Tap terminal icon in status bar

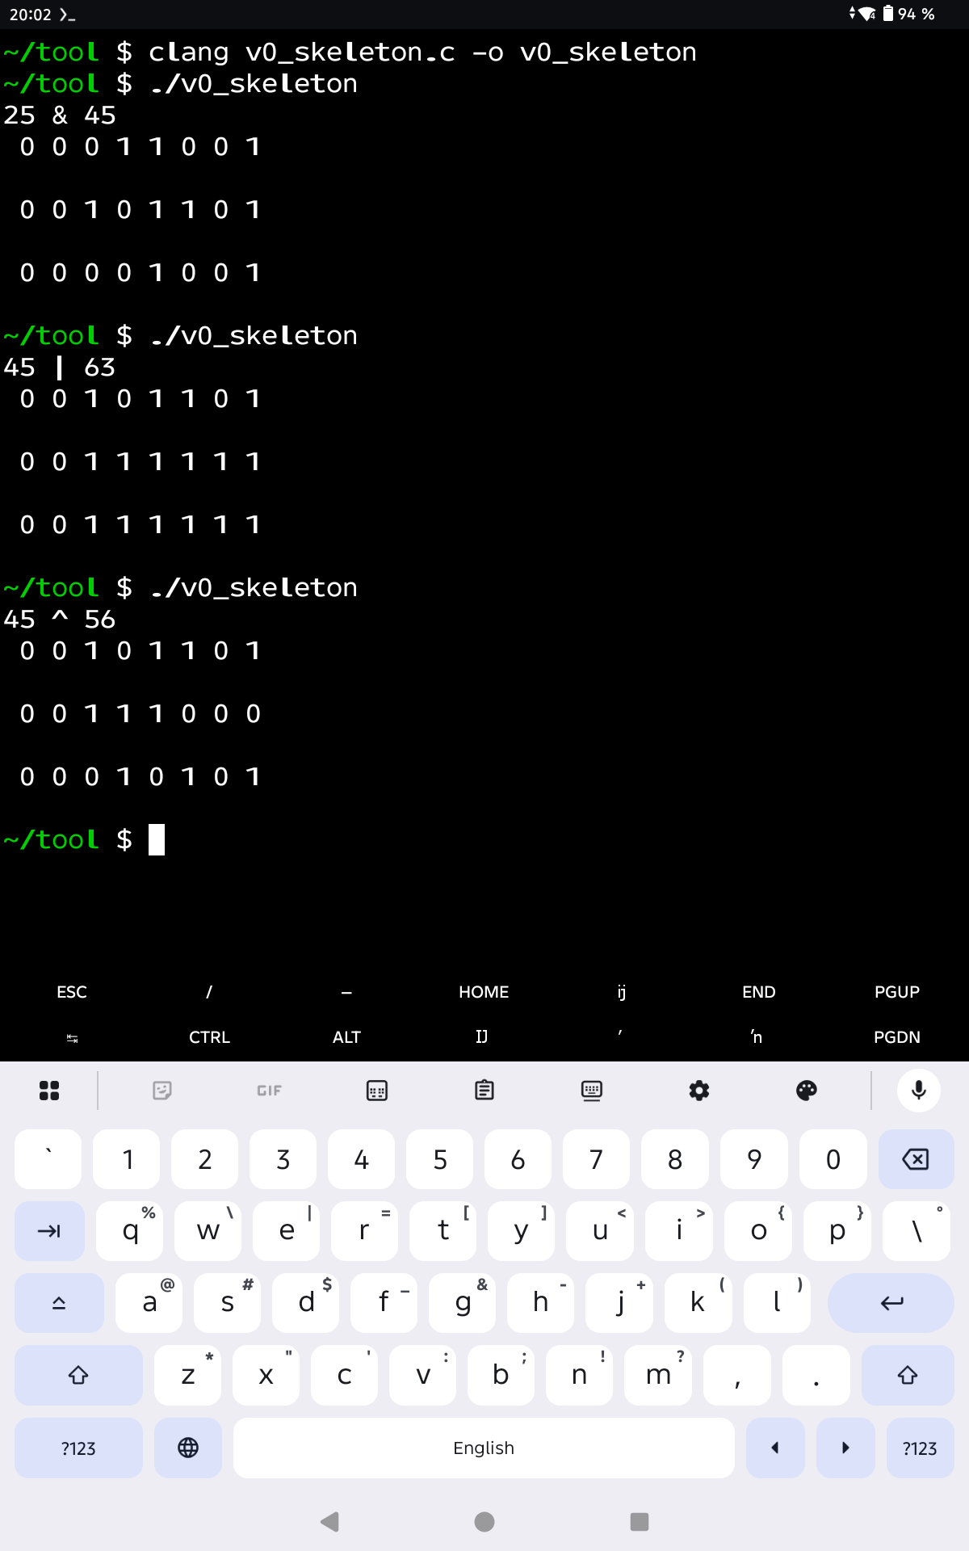(67, 15)
